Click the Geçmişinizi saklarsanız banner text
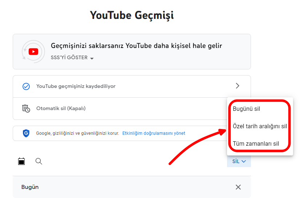 (x=136, y=46)
